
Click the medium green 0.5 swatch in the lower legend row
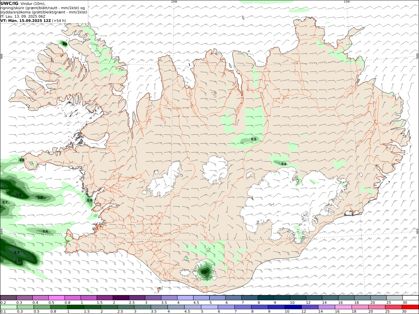(42, 307)
